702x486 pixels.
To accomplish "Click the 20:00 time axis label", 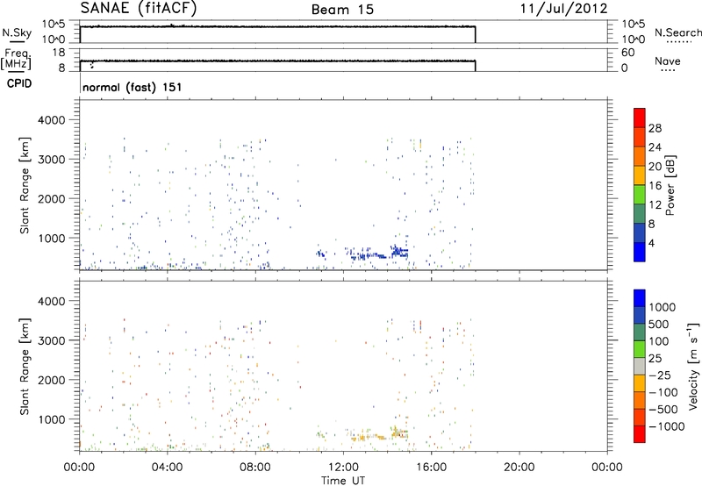I will 519,468.
